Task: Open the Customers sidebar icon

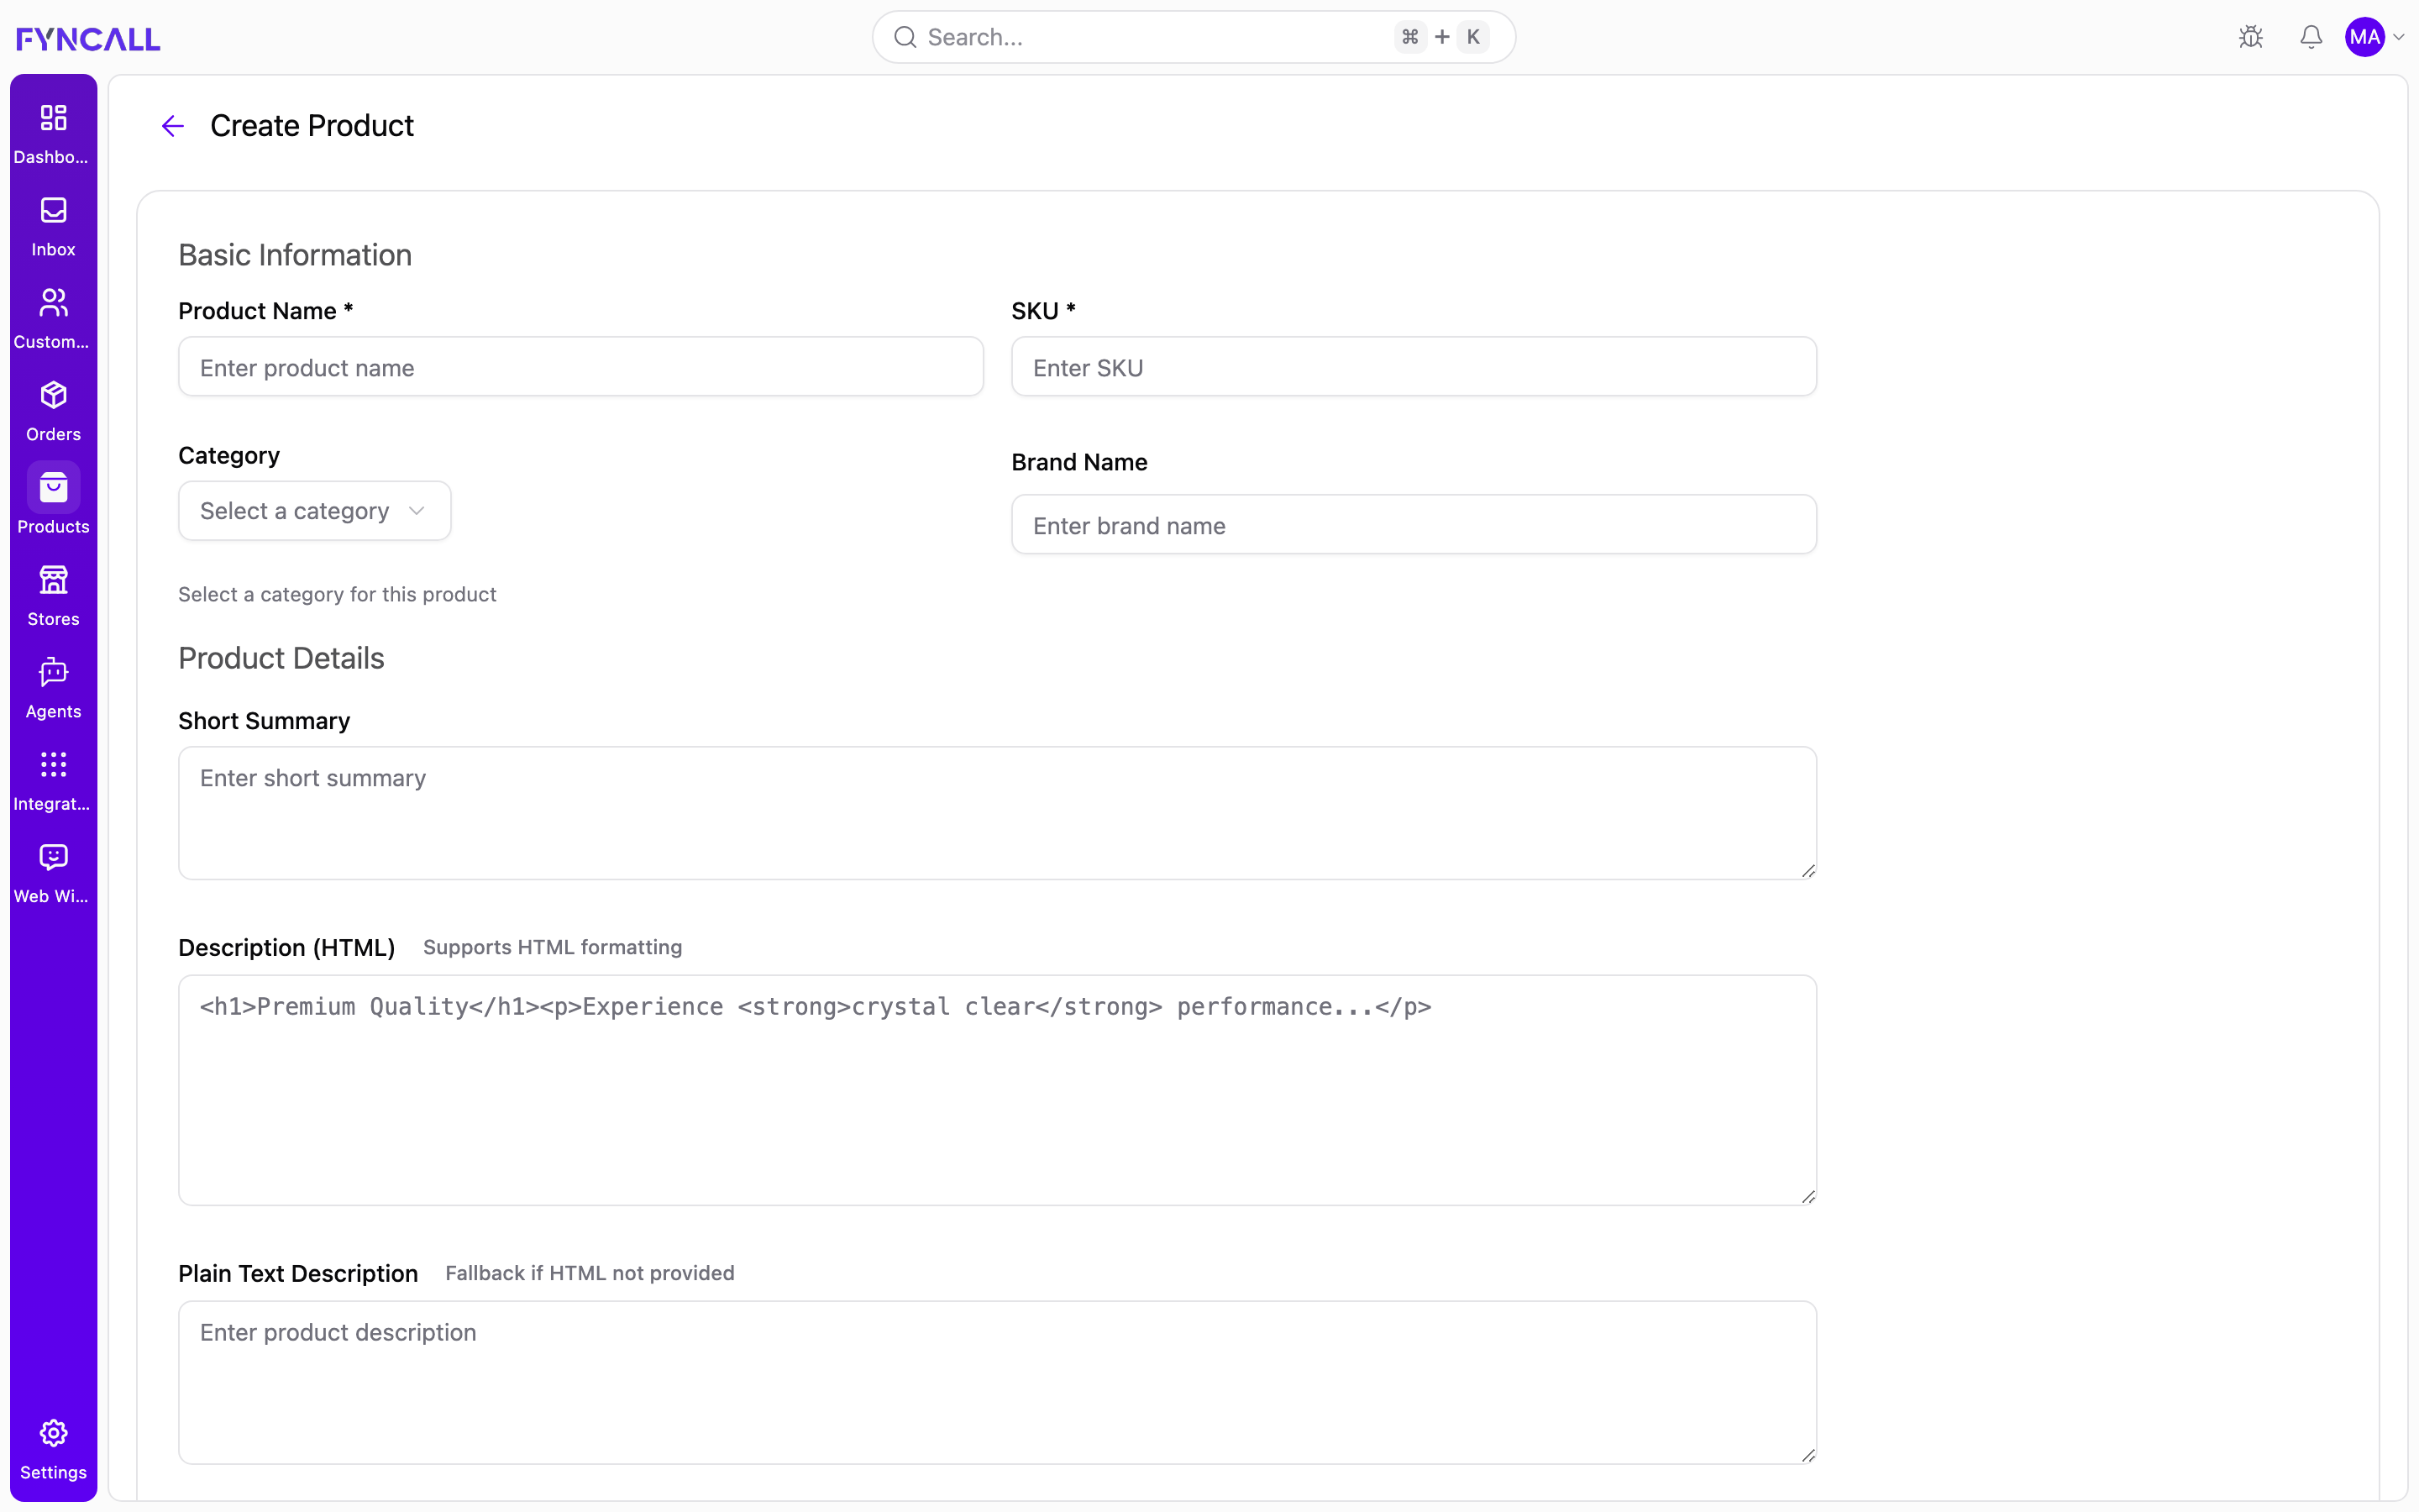Action: point(53,302)
